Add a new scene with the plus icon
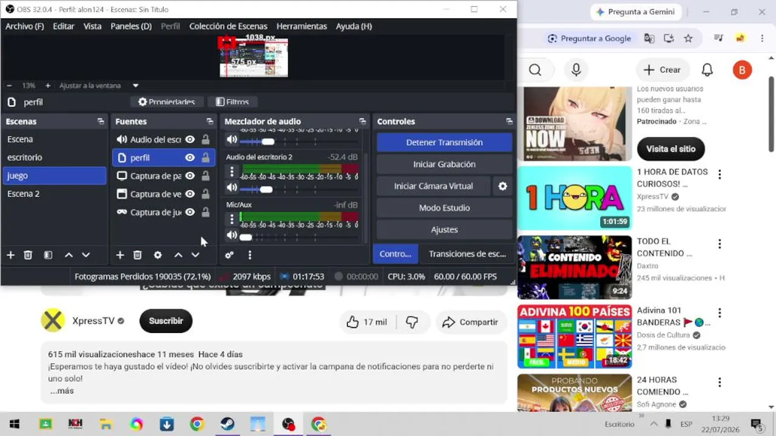776x436 pixels. point(10,255)
